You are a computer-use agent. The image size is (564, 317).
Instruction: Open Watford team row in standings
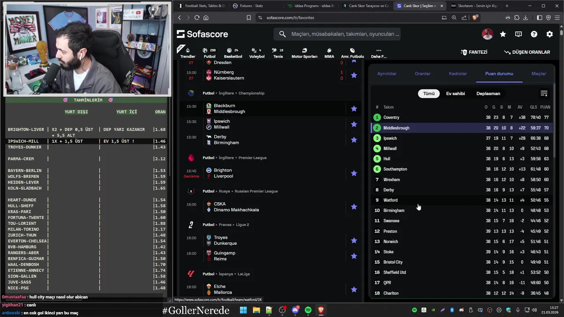coord(461,200)
